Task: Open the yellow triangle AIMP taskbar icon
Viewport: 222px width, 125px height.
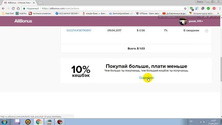Action: tap(28, 122)
